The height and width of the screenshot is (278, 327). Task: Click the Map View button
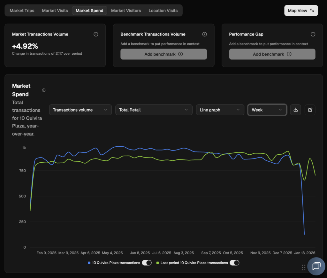[301, 11]
